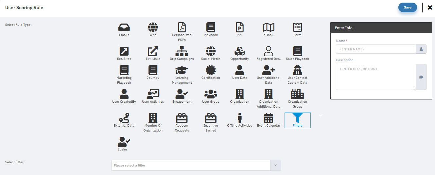Select the Event Calendar icon

click(x=268, y=118)
